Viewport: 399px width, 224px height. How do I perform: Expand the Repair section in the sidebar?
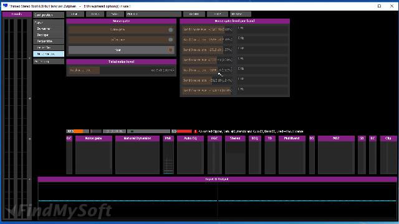49,22
